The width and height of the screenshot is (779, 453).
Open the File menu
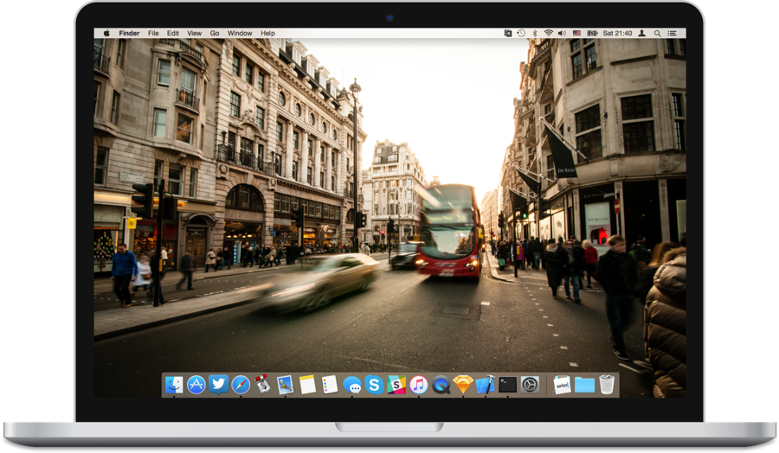[x=153, y=33]
